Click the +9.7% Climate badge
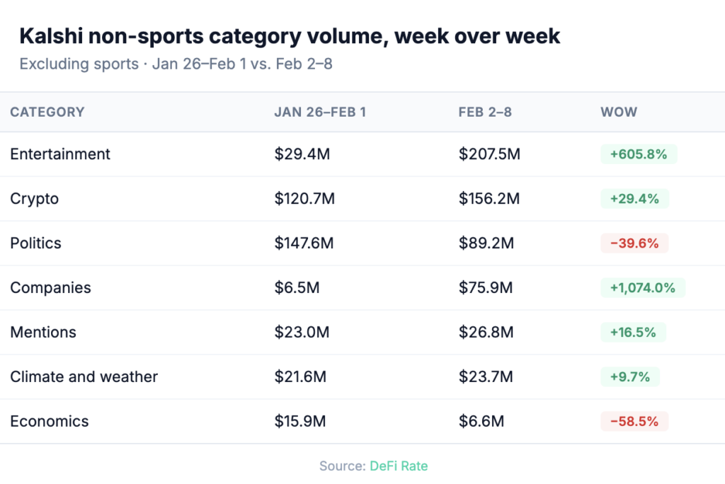The image size is (725, 484). pyautogui.click(x=630, y=377)
